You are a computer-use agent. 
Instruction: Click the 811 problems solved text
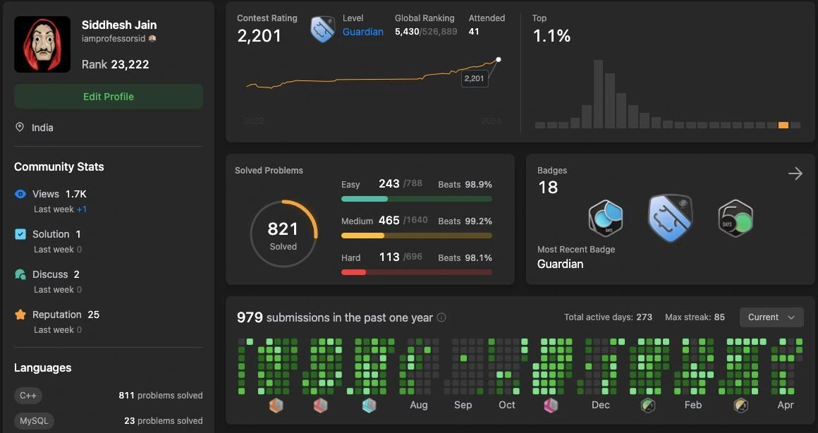pos(161,396)
